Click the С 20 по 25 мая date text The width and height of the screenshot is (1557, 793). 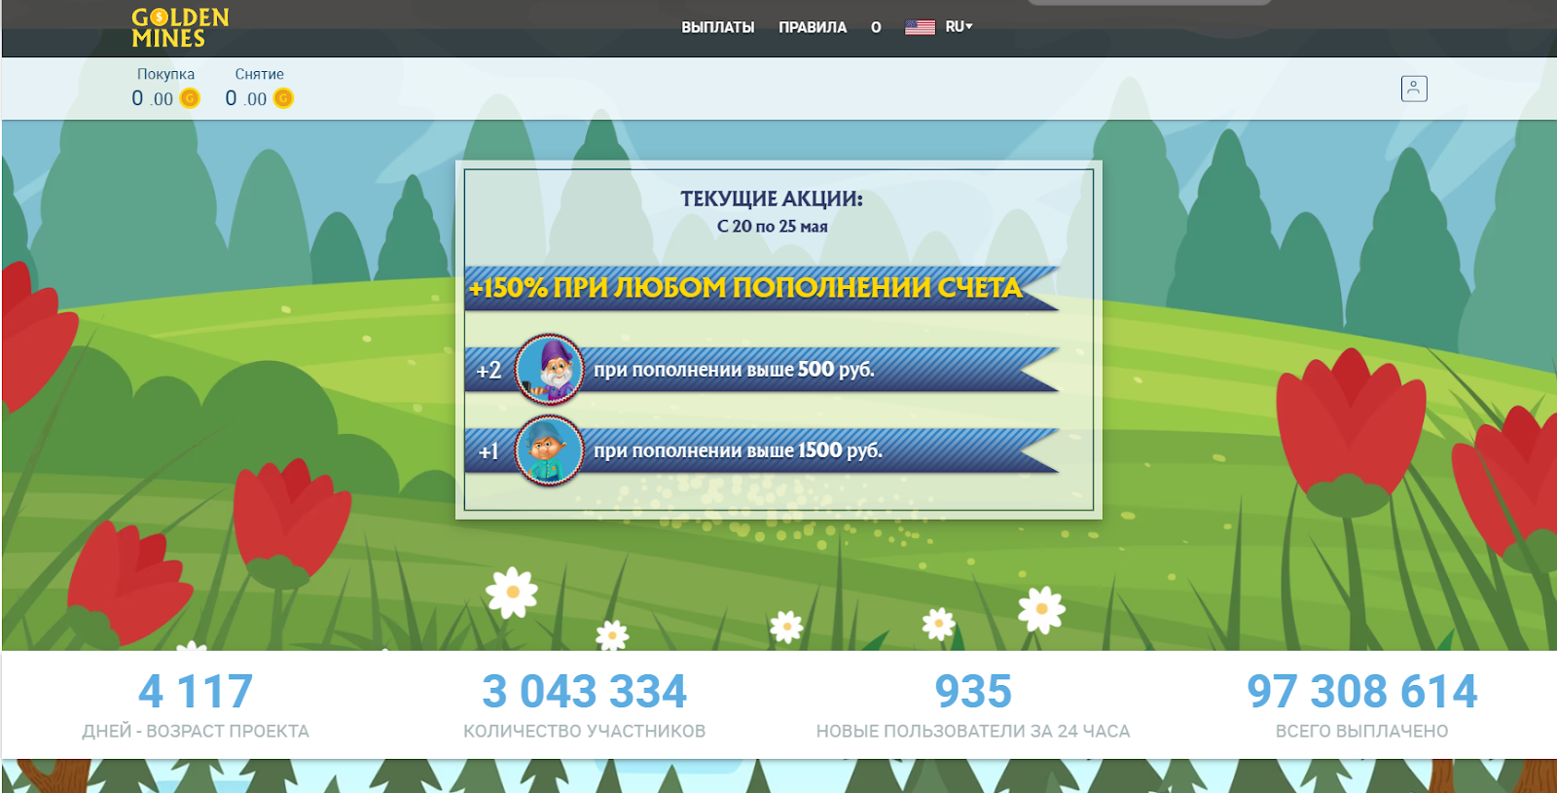pos(773,226)
